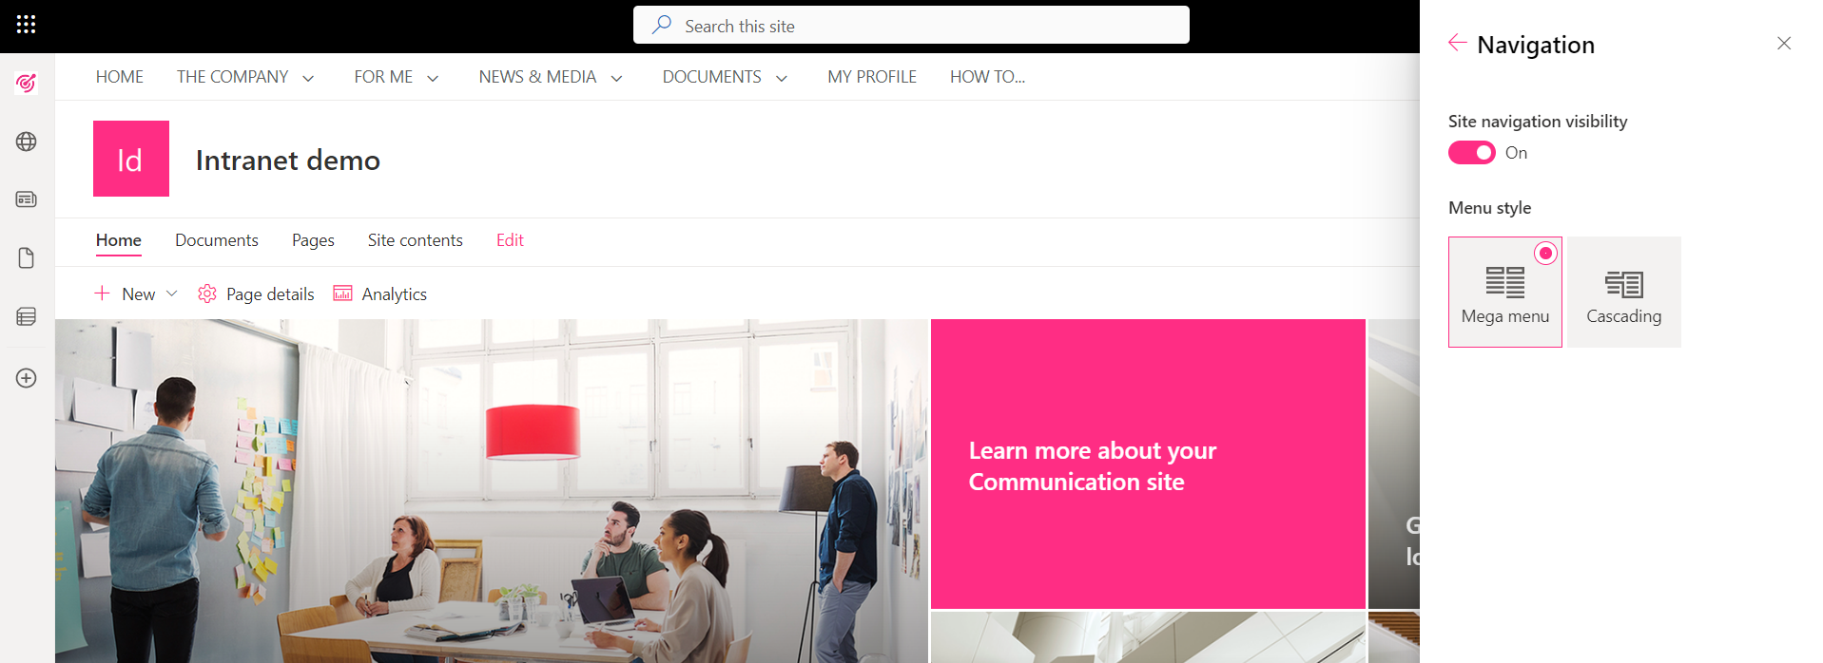The width and height of the screenshot is (1823, 663).
Task: Expand THE COMPANY dropdown chevron
Action: pos(308,78)
